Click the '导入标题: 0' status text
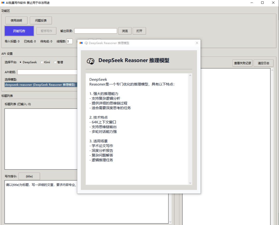The width and height of the screenshot is (279, 225). point(12,41)
